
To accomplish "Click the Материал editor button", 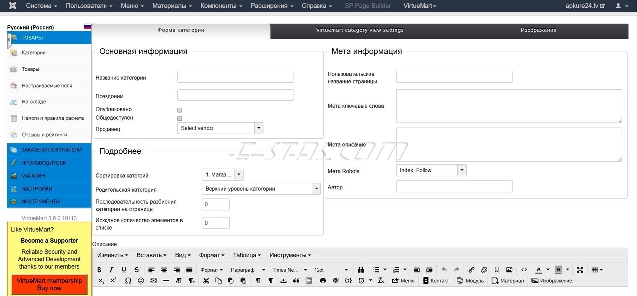I will click(x=507, y=281).
